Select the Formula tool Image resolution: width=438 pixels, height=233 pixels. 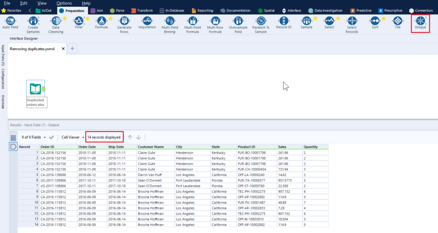coord(101,21)
